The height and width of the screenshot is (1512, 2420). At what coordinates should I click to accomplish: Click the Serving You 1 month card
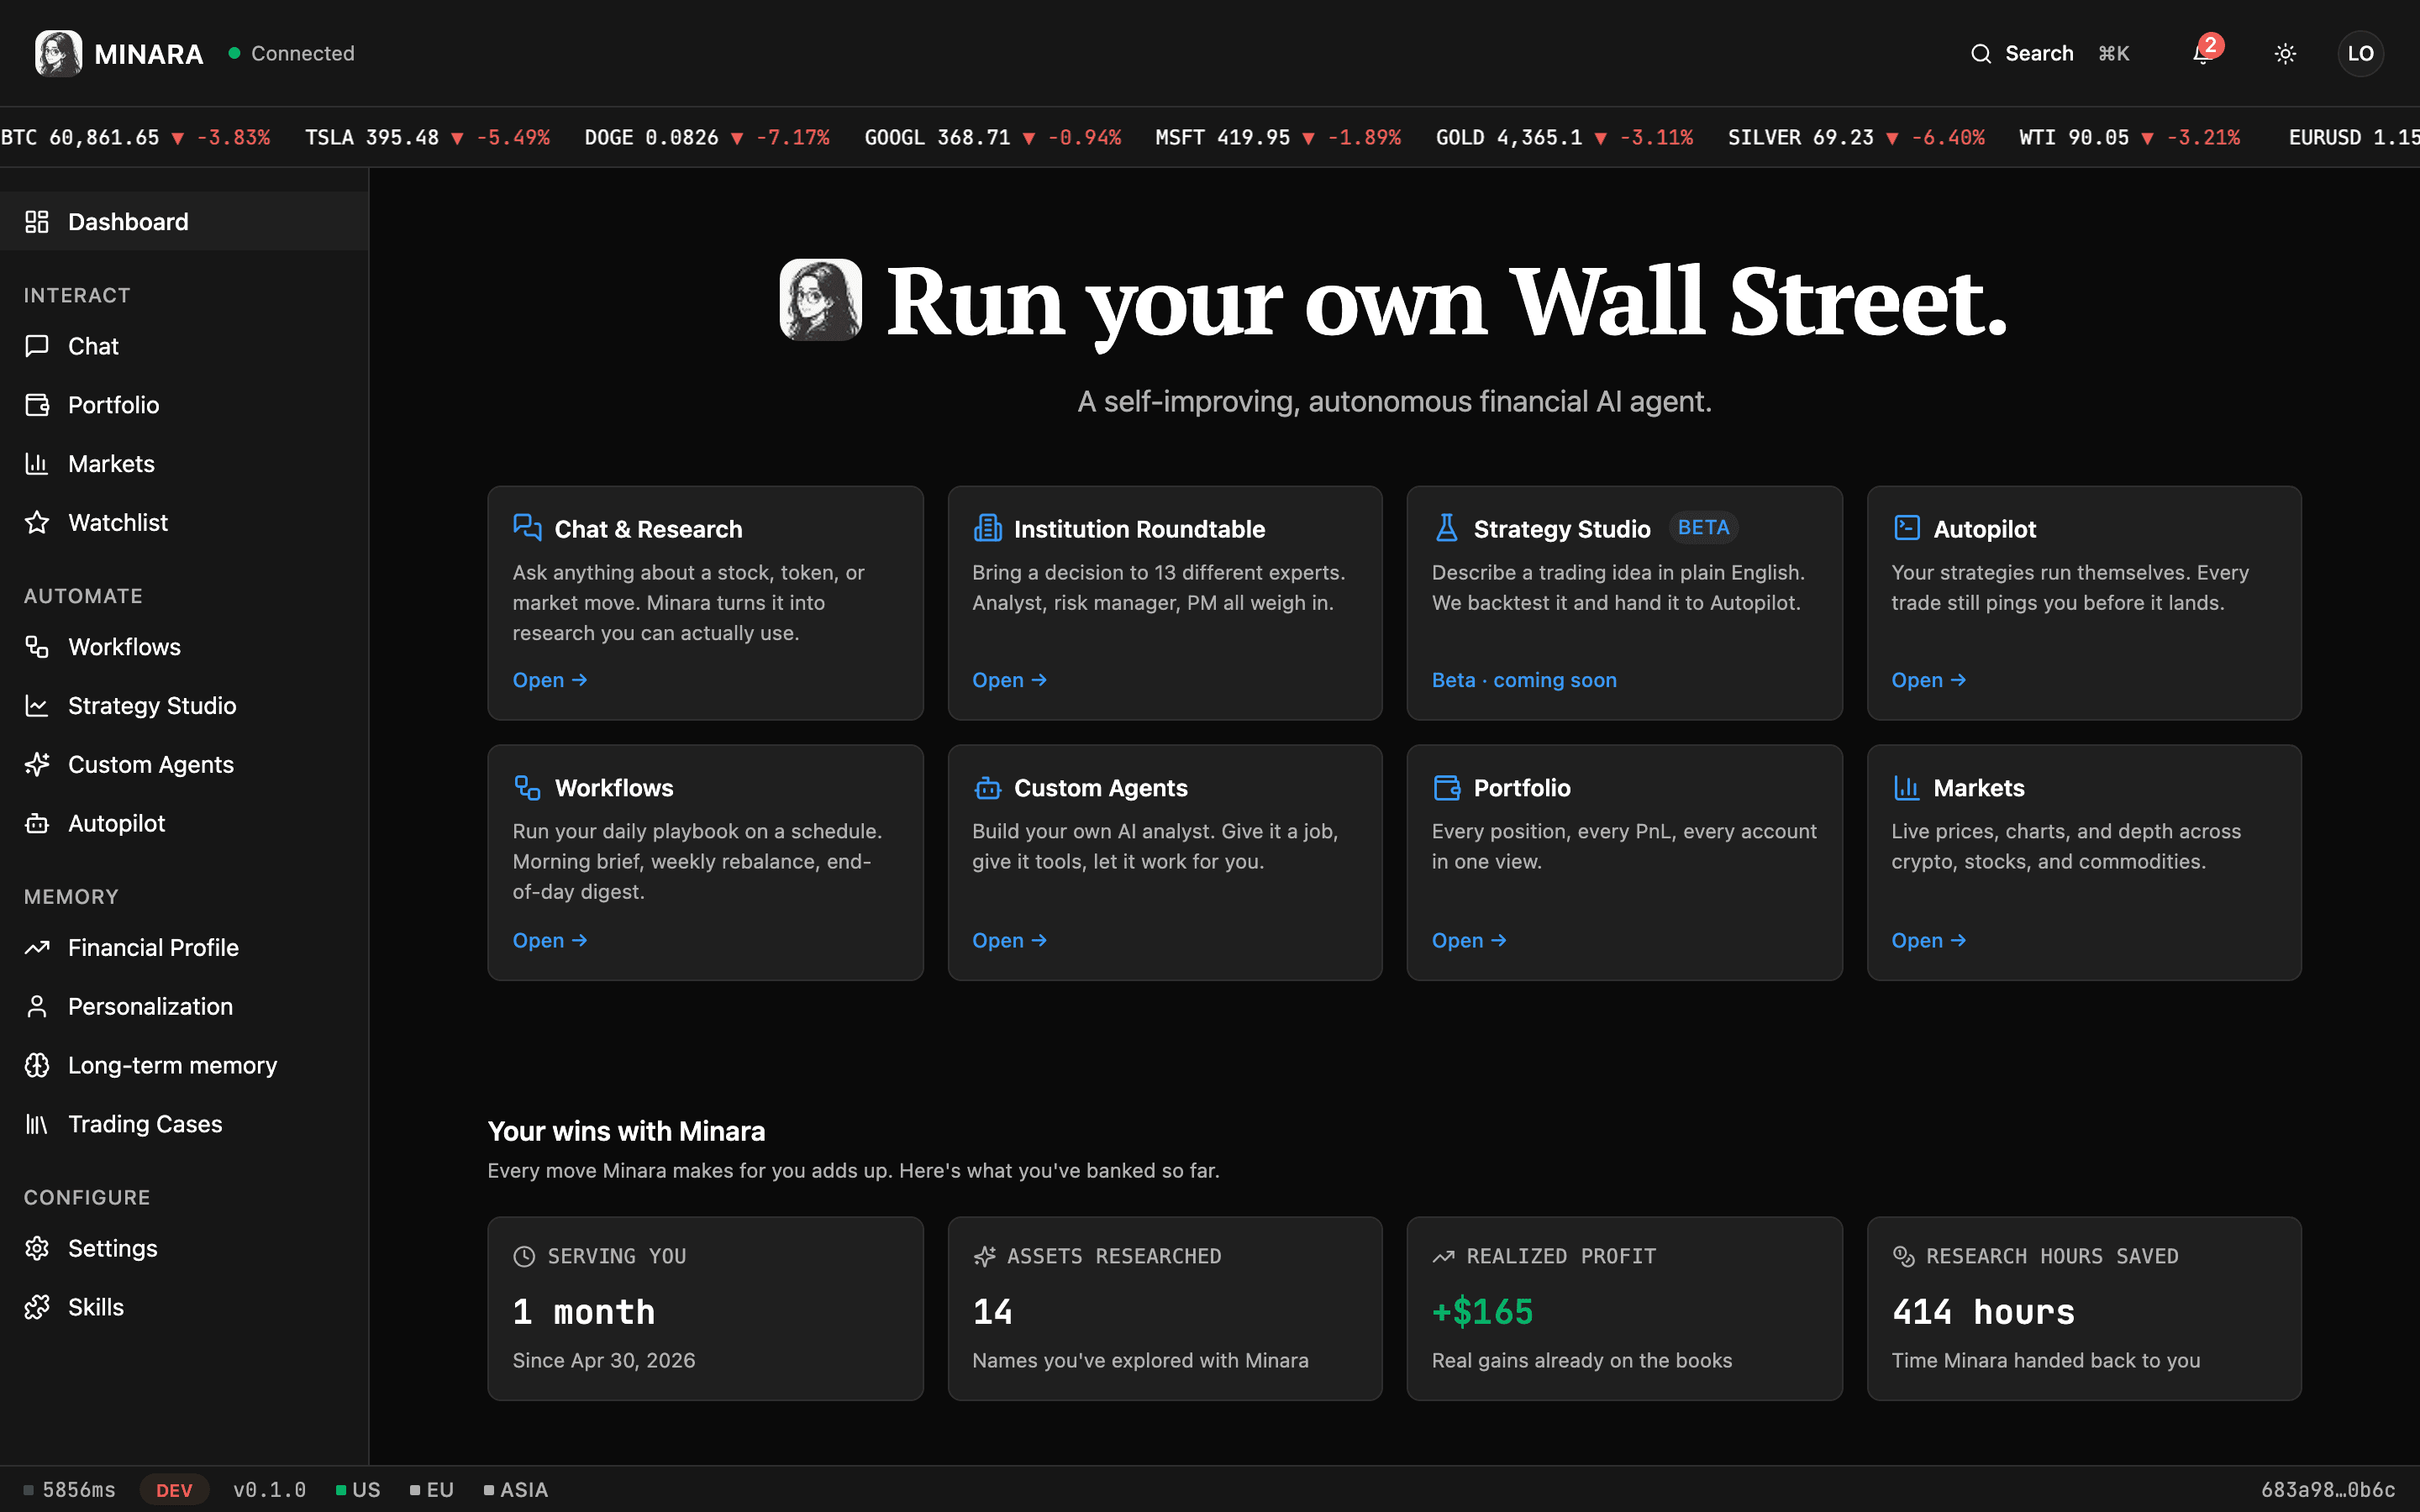click(705, 1308)
